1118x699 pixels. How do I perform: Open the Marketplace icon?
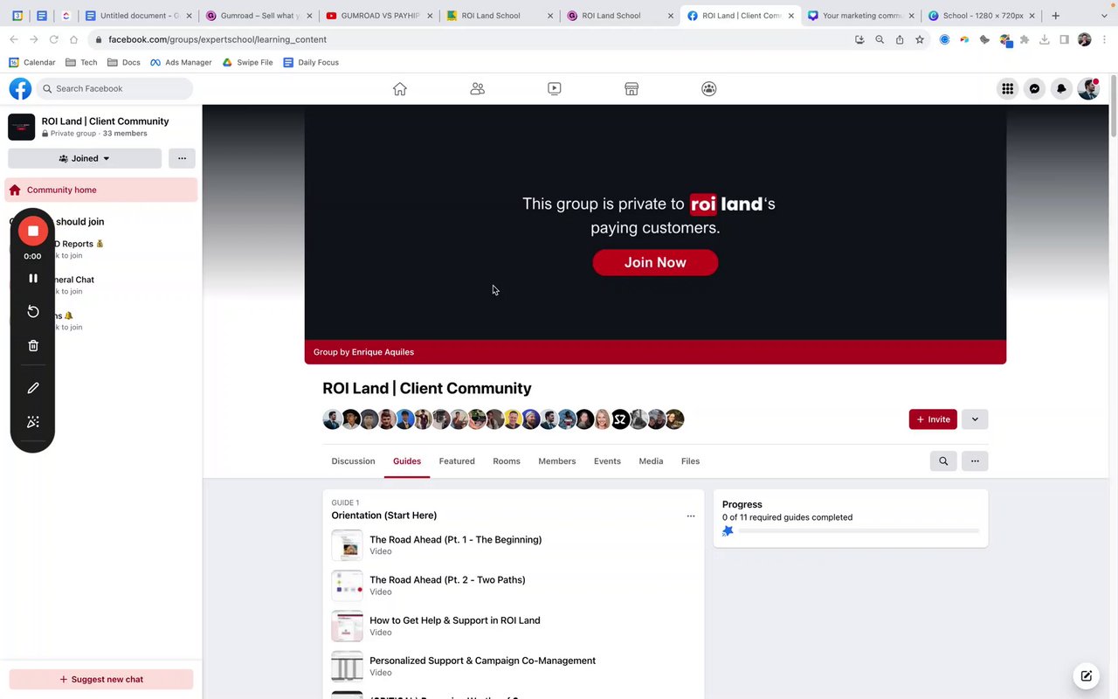631,88
